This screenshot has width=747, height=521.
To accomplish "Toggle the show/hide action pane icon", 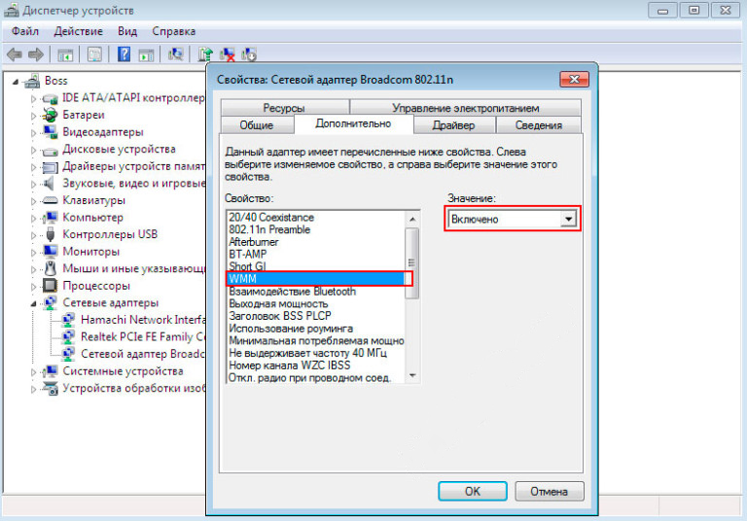I will click(x=146, y=54).
